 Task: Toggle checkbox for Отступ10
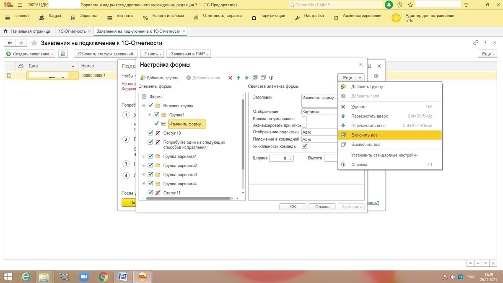click(150, 133)
